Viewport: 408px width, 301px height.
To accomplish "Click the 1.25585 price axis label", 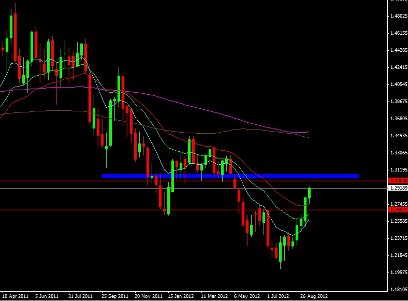I will tap(399, 221).
